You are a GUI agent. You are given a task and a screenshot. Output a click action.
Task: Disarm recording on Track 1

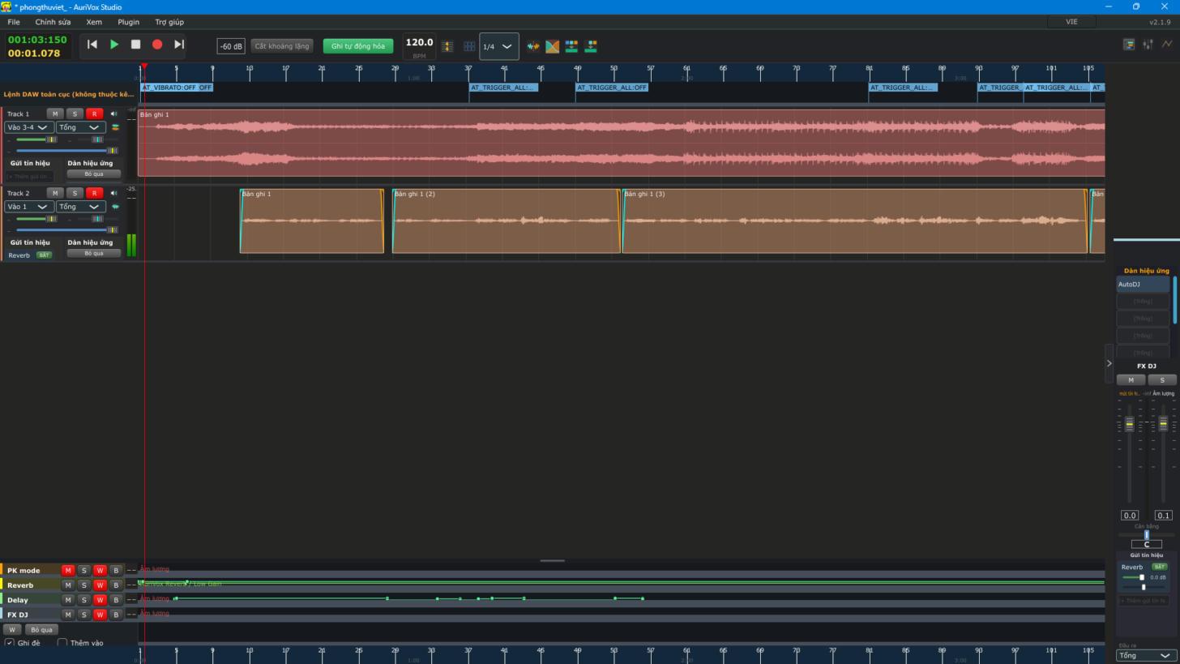click(x=94, y=114)
